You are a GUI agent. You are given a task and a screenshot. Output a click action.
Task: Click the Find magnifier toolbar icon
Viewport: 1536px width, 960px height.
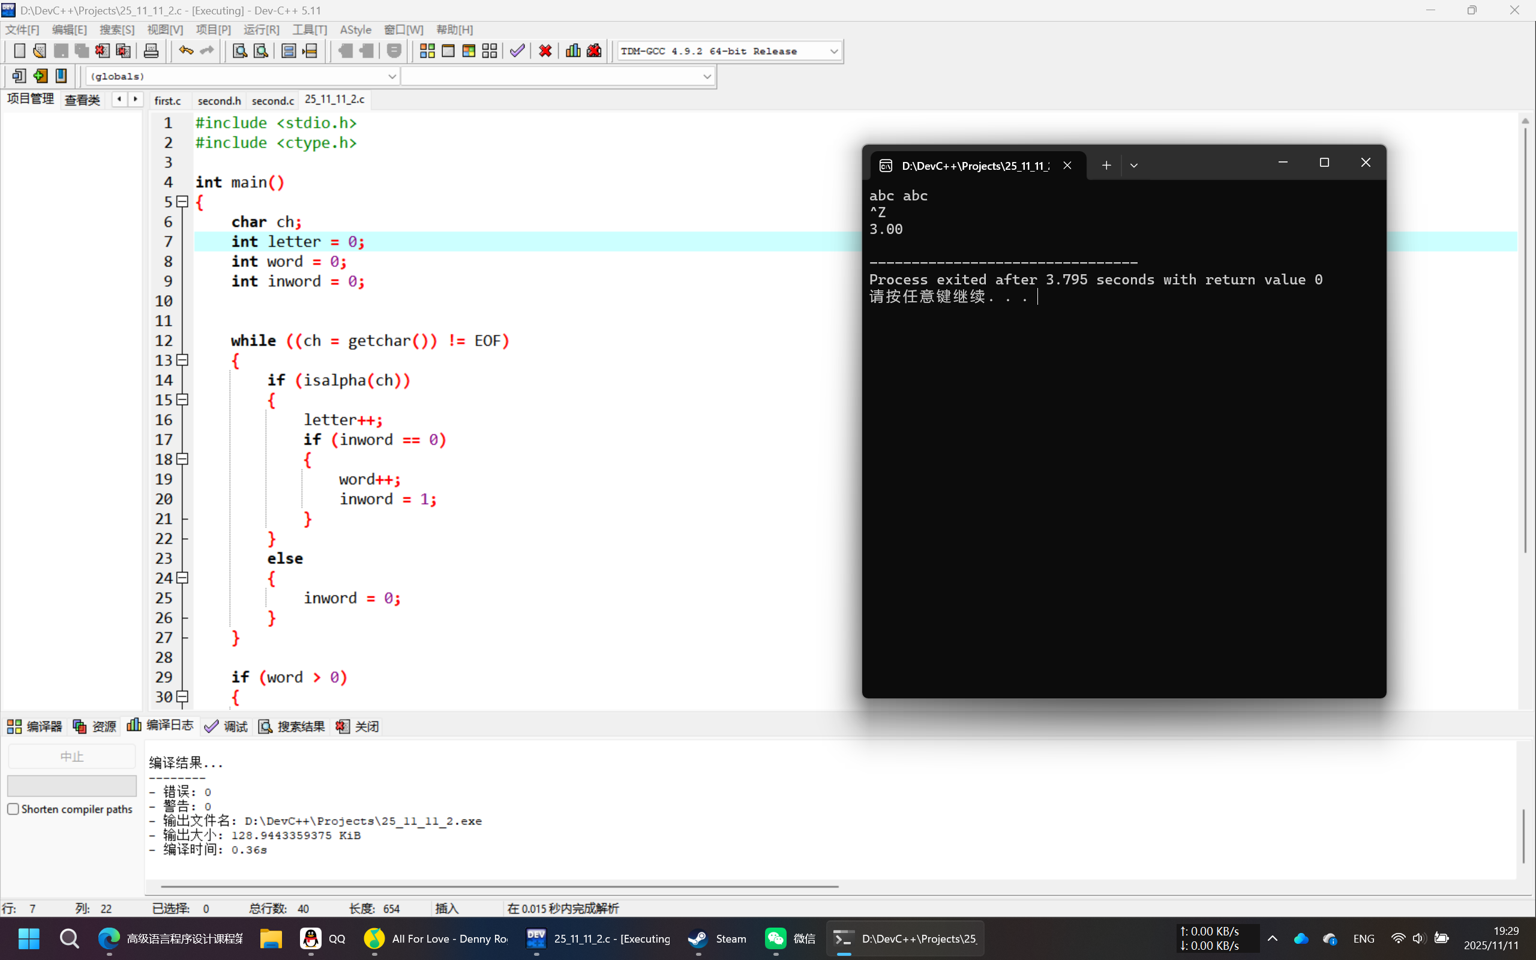[239, 51]
